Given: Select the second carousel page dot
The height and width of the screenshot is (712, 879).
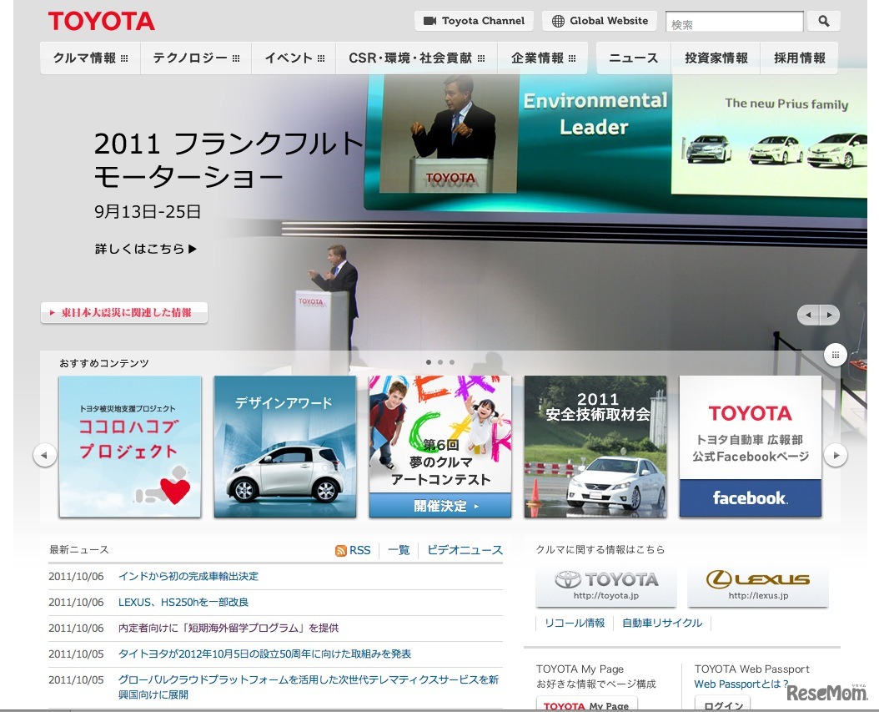Looking at the screenshot, I should [440, 362].
